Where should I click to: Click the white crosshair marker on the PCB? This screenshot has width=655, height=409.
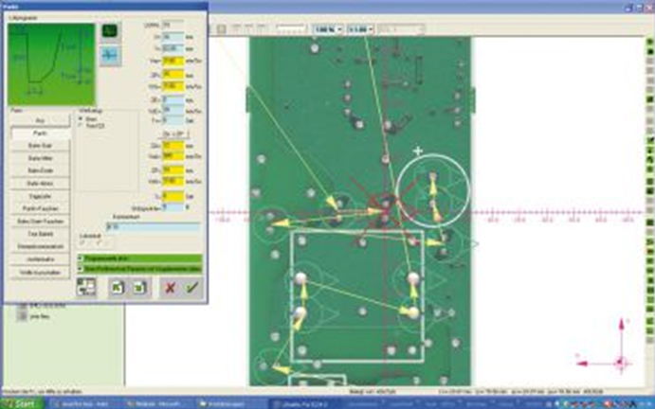(x=418, y=151)
